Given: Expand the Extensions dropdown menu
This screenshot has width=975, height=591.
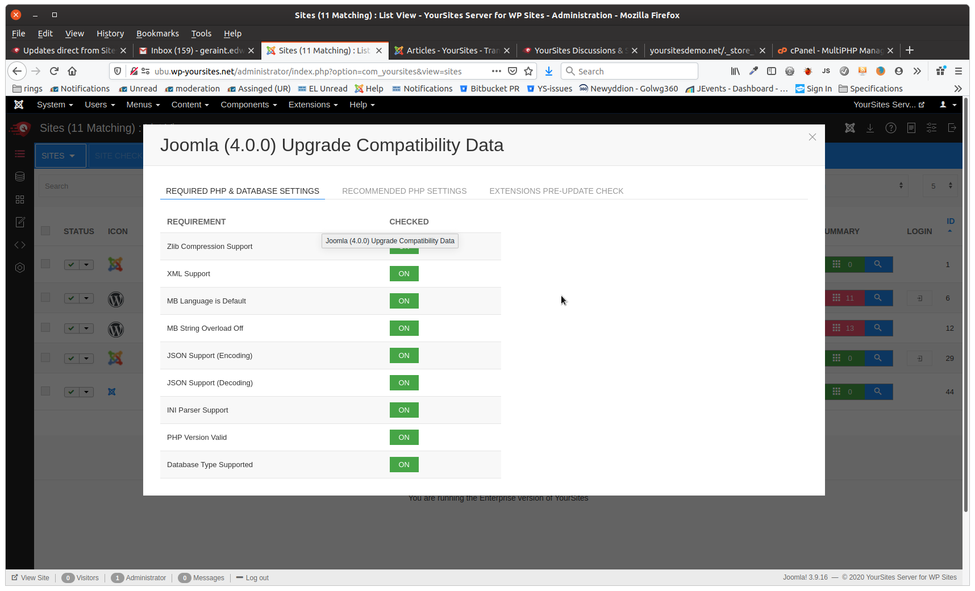Looking at the screenshot, I should click(x=312, y=105).
